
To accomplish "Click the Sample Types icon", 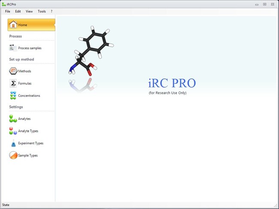I will [13, 155].
